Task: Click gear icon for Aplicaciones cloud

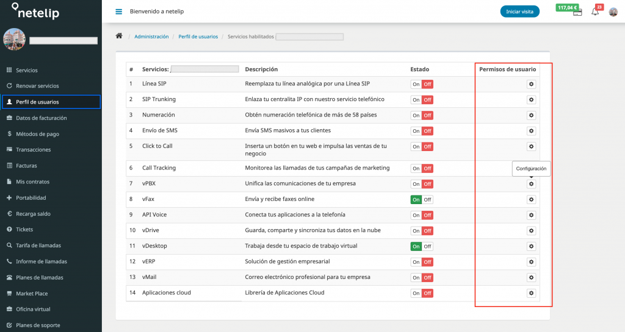Action: coord(531,293)
